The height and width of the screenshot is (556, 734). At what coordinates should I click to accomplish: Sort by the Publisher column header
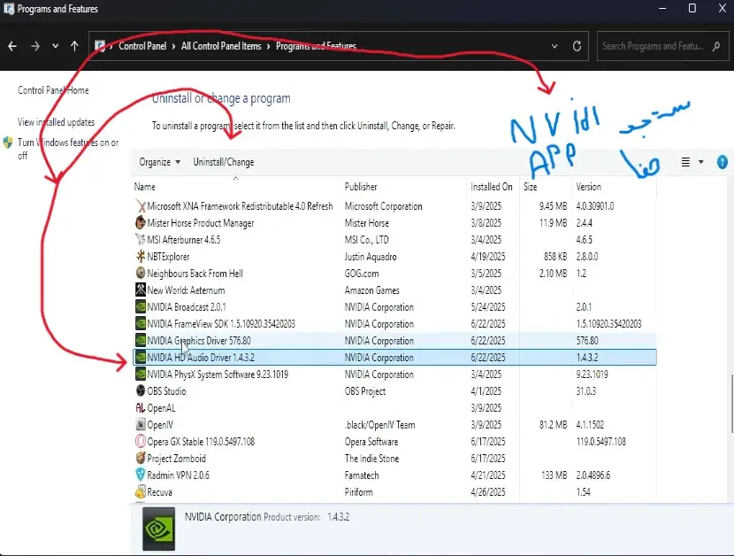tap(361, 187)
